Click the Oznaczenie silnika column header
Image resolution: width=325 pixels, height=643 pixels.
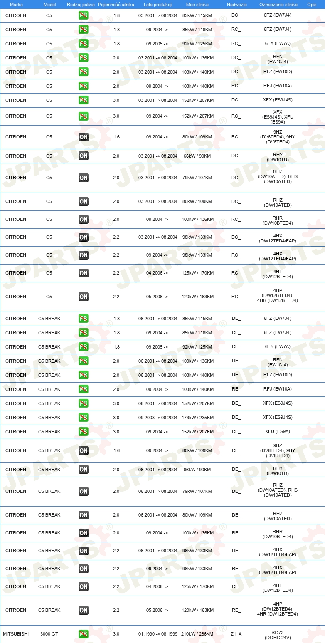278,4
